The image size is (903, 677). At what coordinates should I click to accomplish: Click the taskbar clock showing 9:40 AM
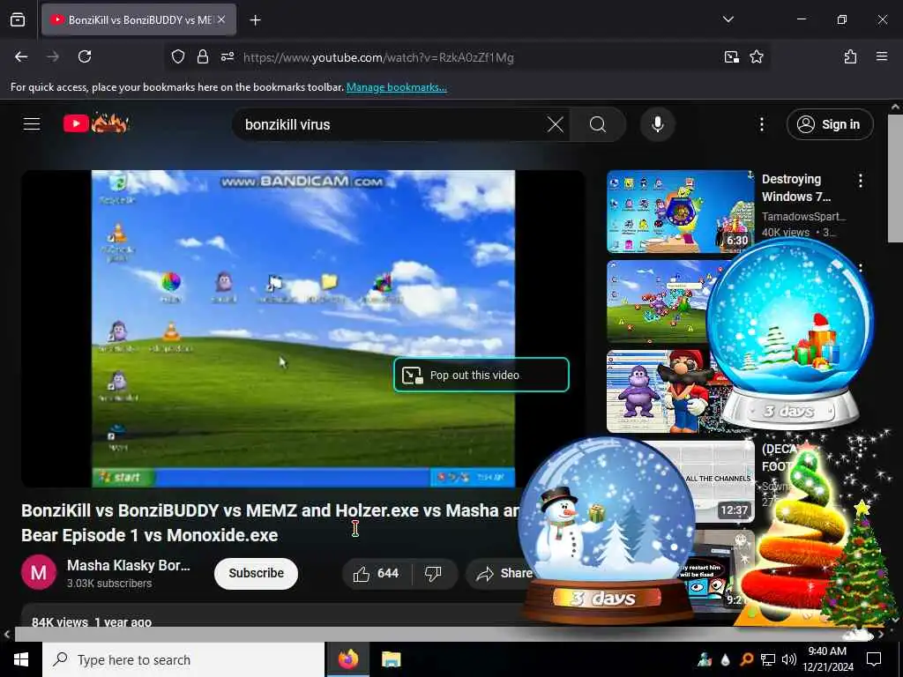[x=827, y=659]
